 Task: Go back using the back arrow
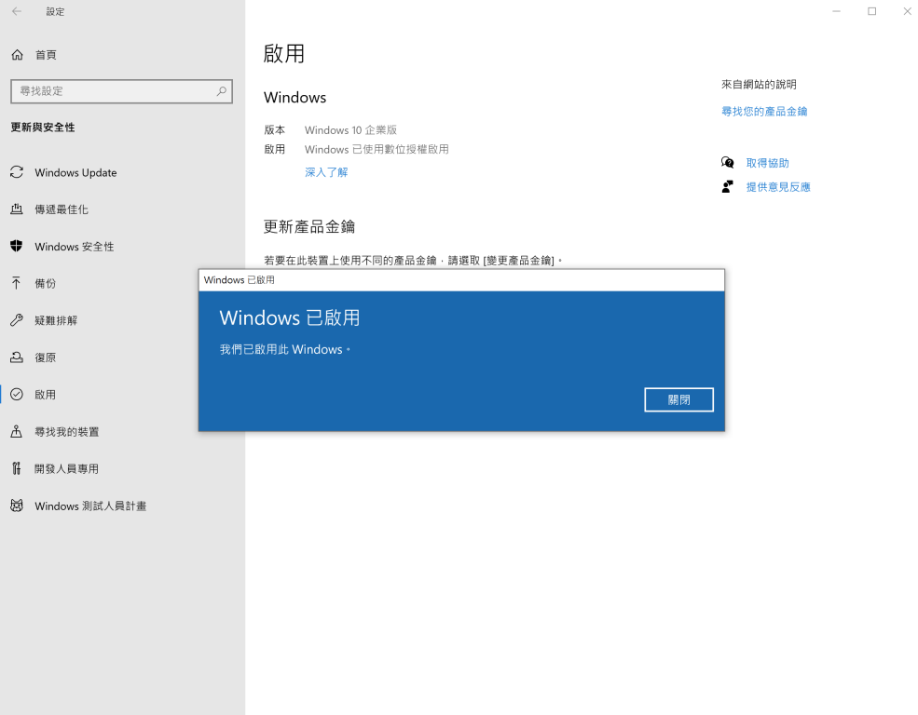(17, 12)
